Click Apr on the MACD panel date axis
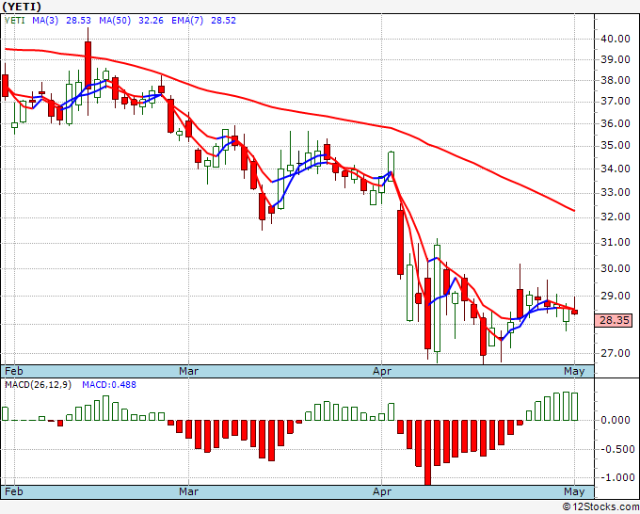The image size is (640, 514). pyautogui.click(x=382, y=491)
